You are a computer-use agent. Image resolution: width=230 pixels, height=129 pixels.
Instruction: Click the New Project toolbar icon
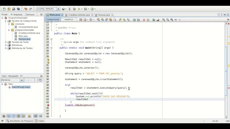click(9, 9)
